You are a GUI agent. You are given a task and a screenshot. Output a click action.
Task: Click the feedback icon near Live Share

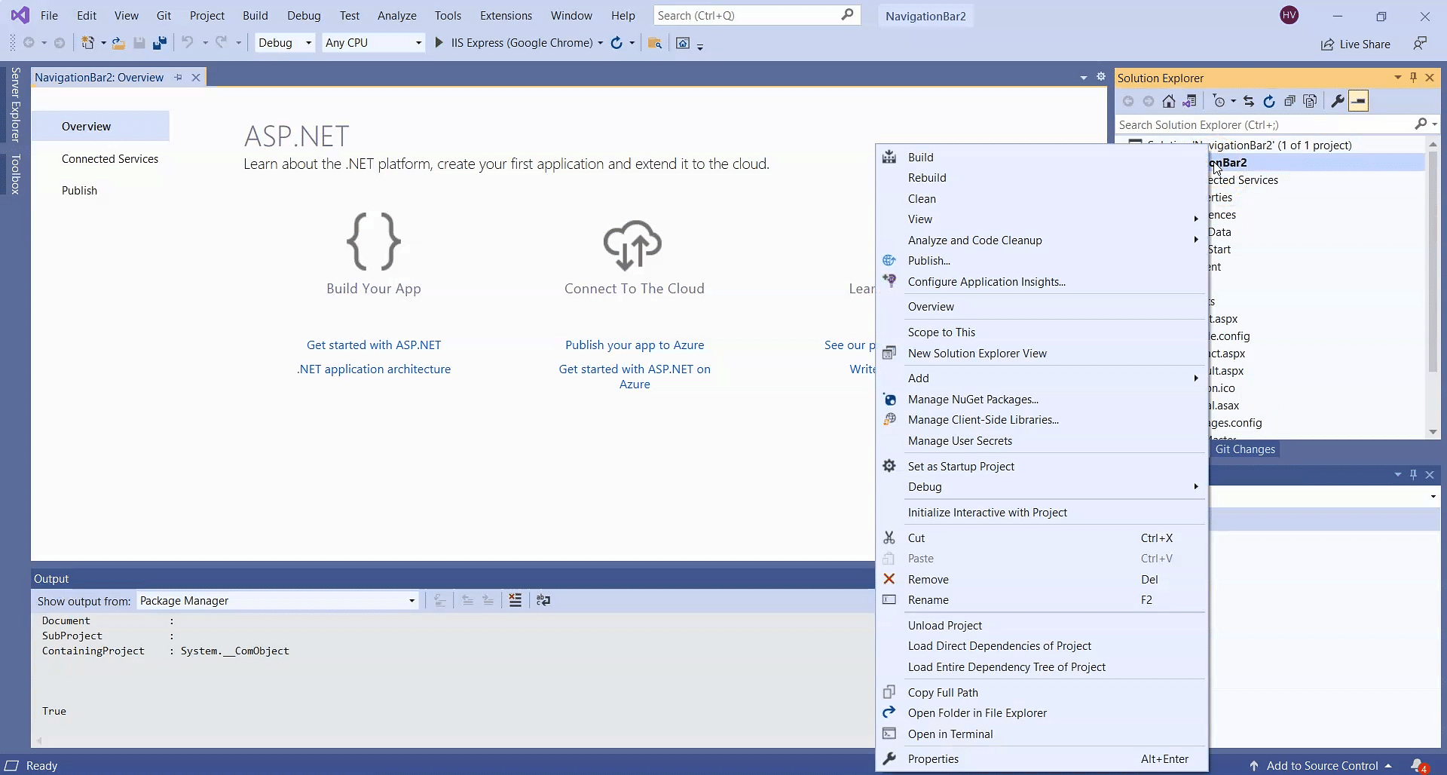pyautogui.click(x=1420, y=44)
